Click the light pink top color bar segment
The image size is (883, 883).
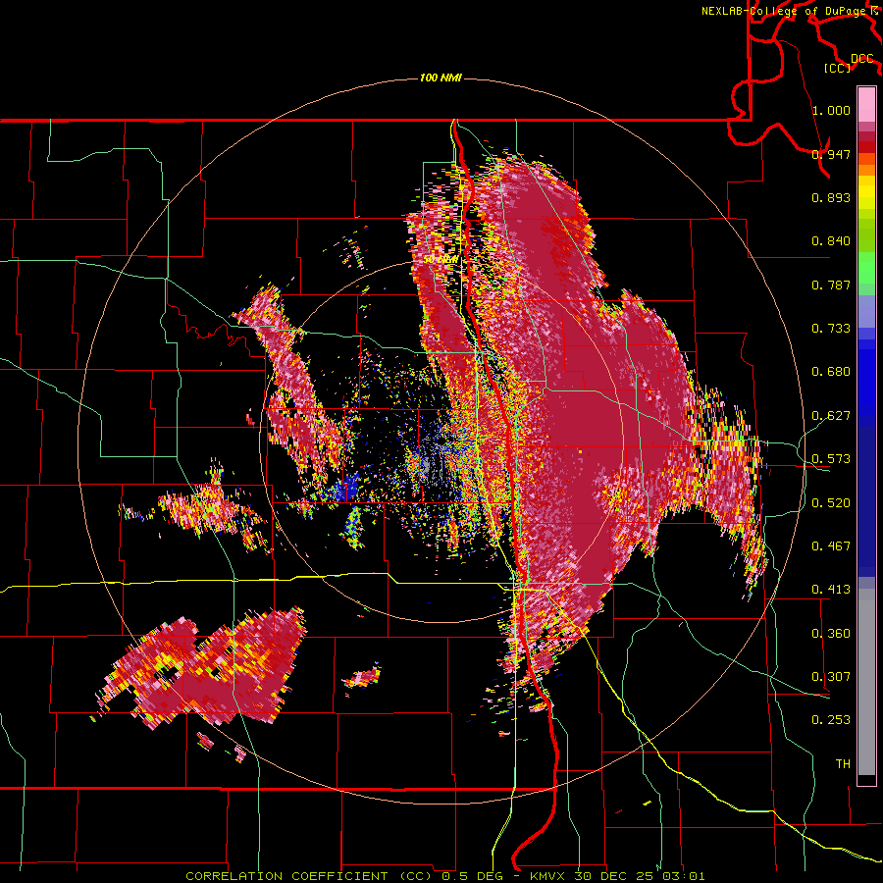(866, 105)
